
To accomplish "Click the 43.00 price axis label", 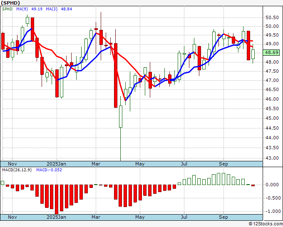I will 272,158.
